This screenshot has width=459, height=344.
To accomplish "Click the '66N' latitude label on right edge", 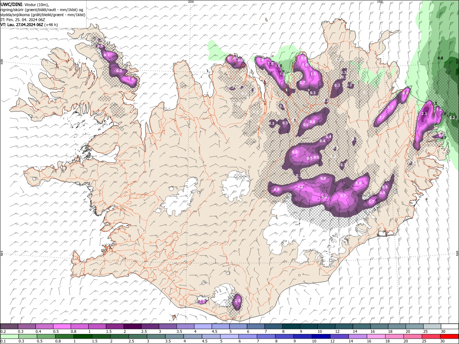I will 457,62.
